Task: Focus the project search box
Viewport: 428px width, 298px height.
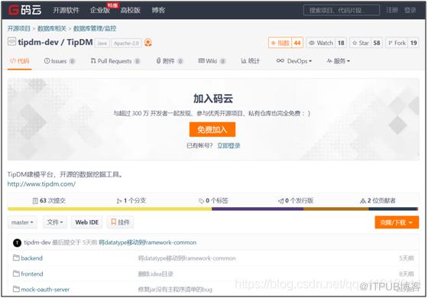Action: click(x=341, y=11)
